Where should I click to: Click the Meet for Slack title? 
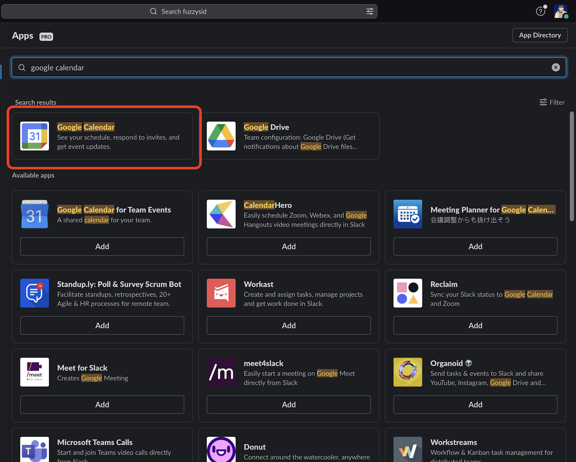pos(82,368)
